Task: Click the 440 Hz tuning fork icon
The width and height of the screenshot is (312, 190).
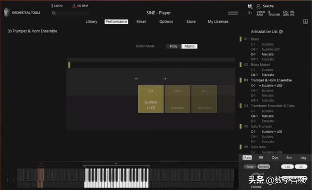Action: coord(52,6)
